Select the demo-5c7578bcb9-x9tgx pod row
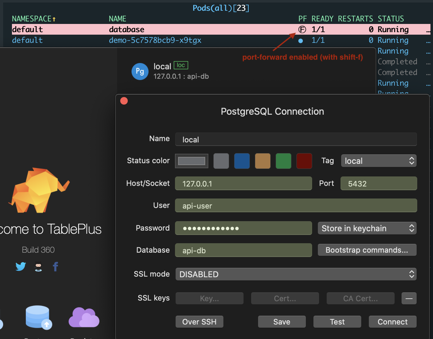 tap(221, 40)
